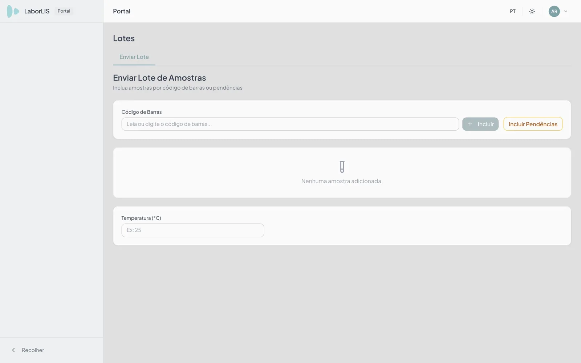Click the Recolher left chevron icon
The height and width of the screenshot is (363, 581).
point(13,350)
